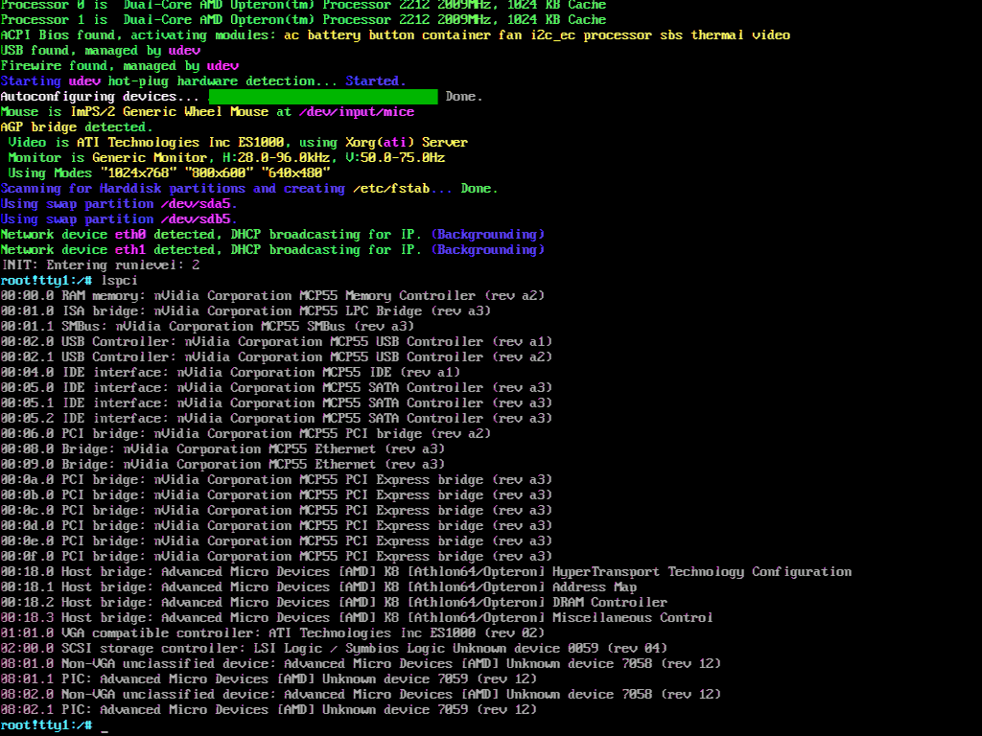
Task: Click the "00:0e.0 PCI bridge" line
Action: click(x=276, y=540)
